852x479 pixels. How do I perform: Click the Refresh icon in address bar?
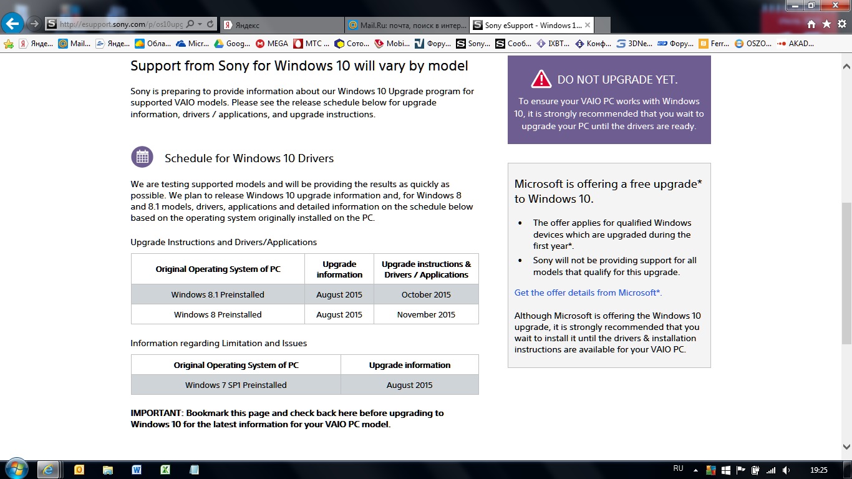210,24
